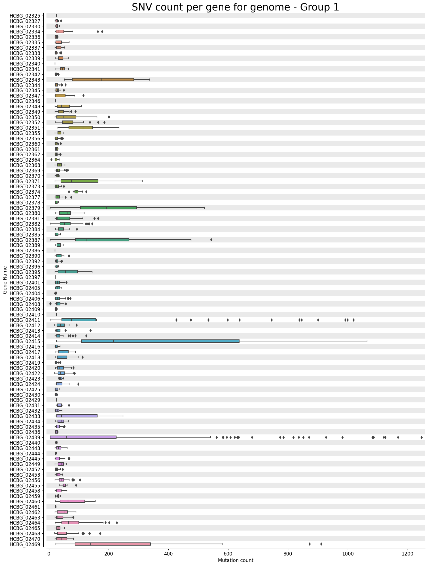Click the outlier point of HCBG_02387
The width and height of the screenshot is (428, 566).
coord(211,240)
